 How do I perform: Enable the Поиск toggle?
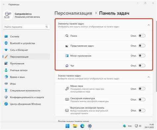[x=142, y=36]
